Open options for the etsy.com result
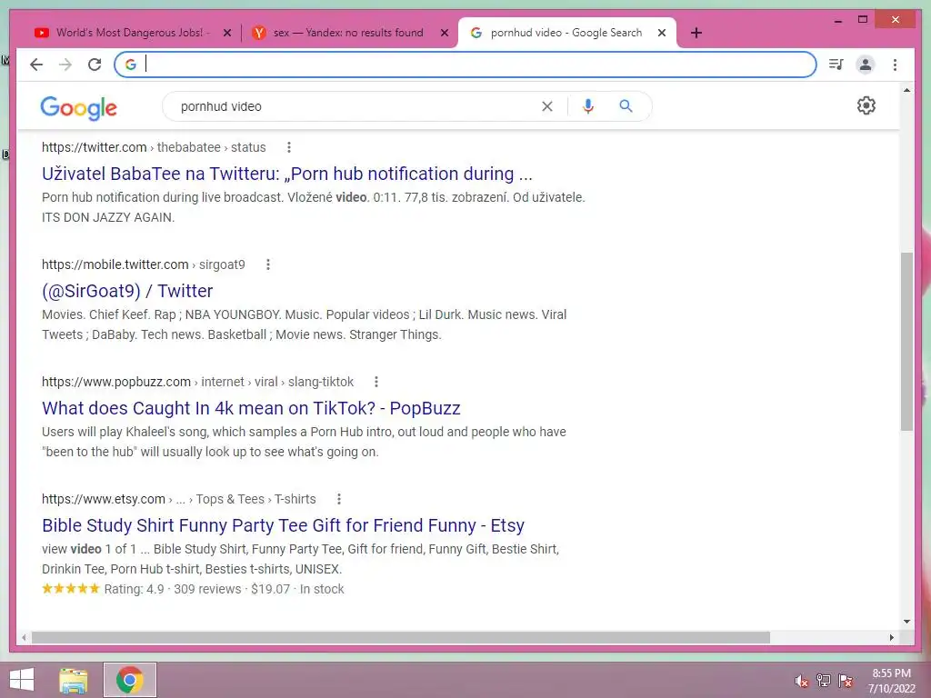Screen dimensions: 931x698 point(338,499)
